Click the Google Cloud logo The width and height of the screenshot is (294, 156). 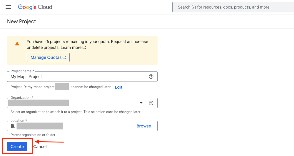tap(35, 7)
